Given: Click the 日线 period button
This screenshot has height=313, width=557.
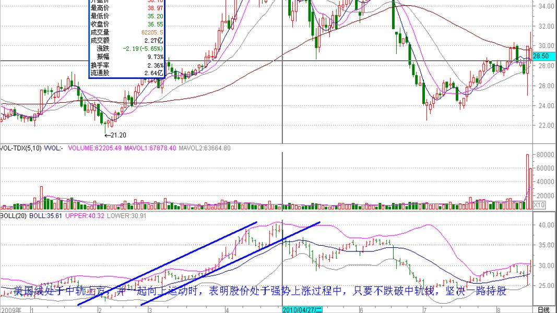Looking at the screenshot, I should point(543,310).
